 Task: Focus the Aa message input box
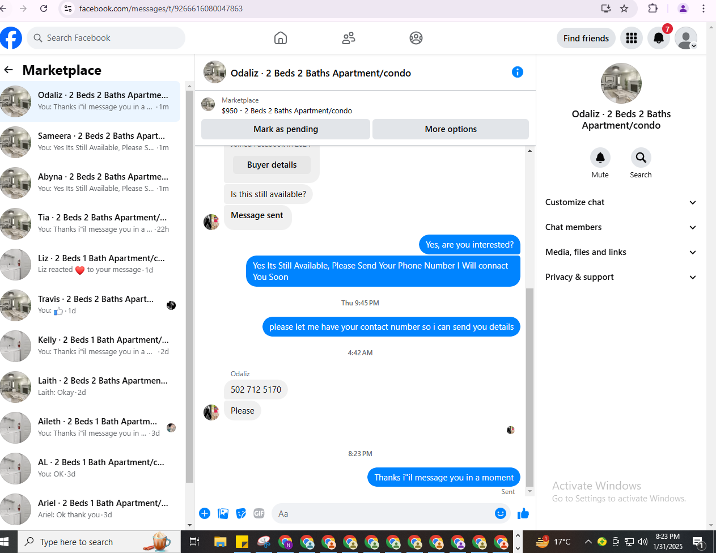click(383, 513)
